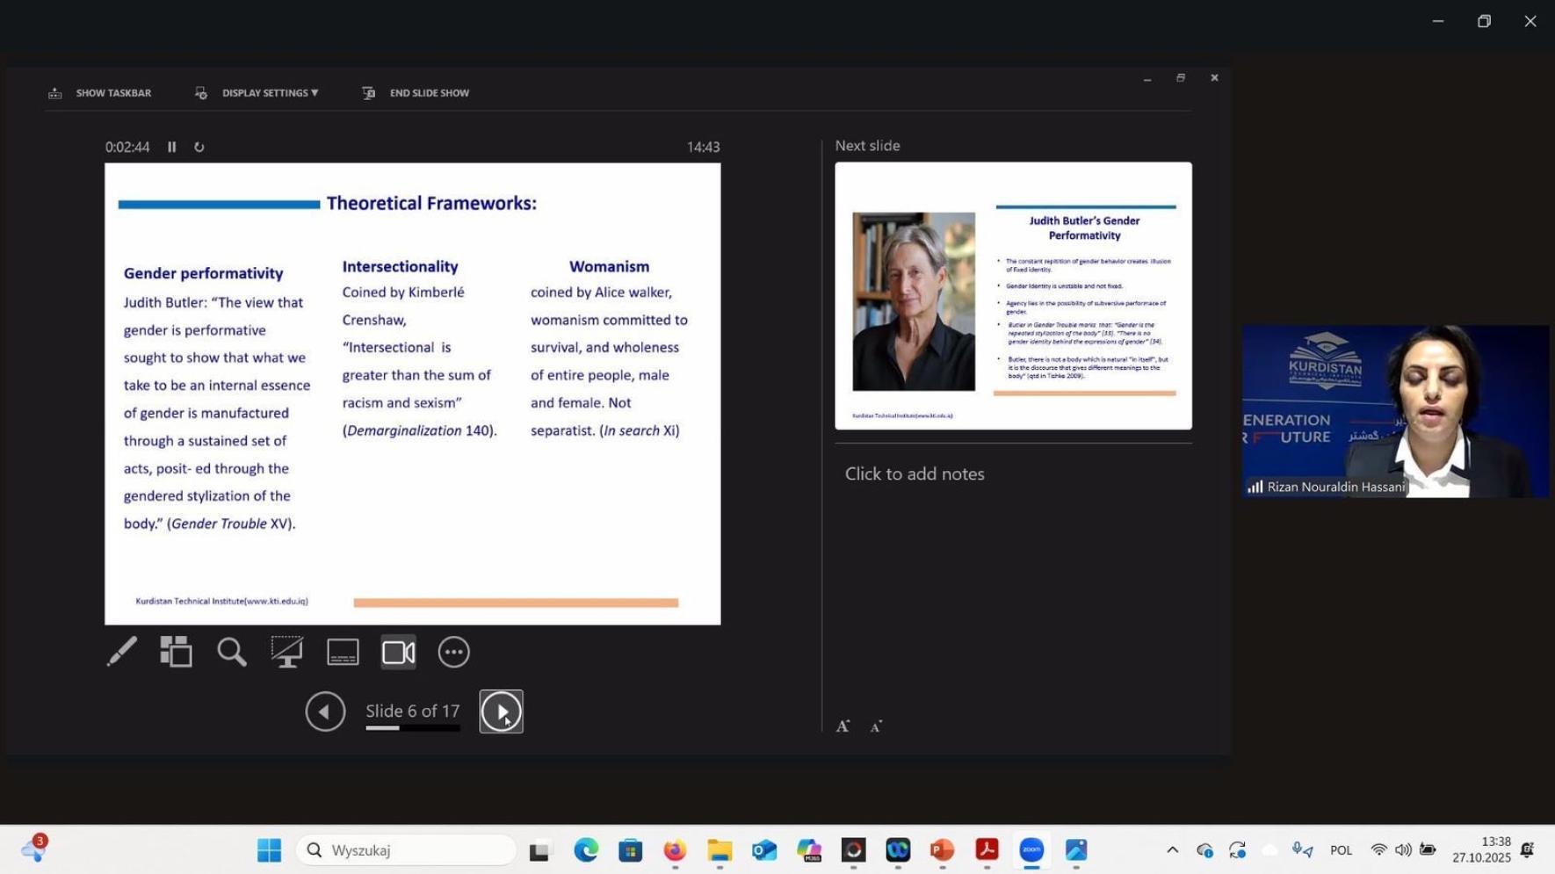Toggle subtitles icon below the slide
The image size is (1555, 874).
[343, 652]
